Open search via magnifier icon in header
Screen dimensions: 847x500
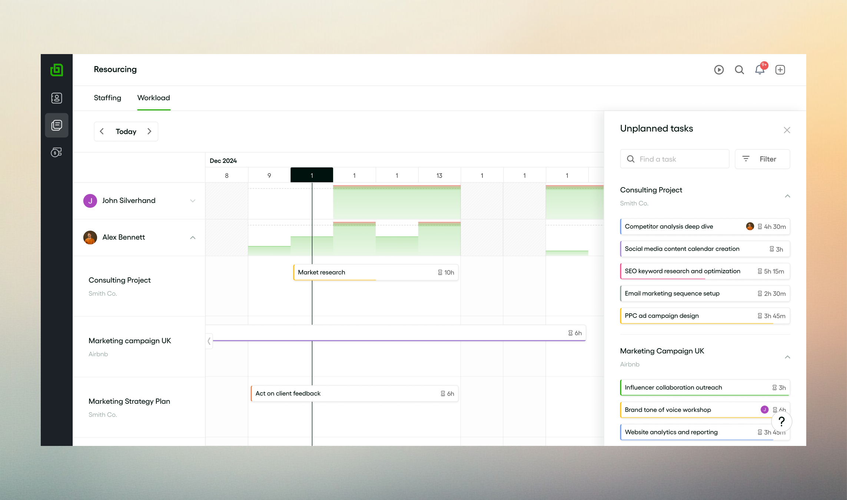(739, 70)
